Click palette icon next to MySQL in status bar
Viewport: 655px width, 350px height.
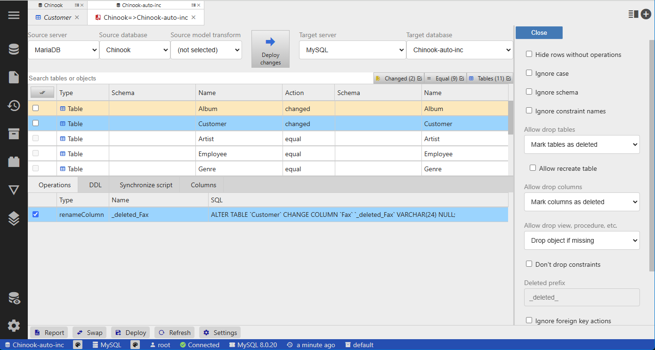pos(135,345)
